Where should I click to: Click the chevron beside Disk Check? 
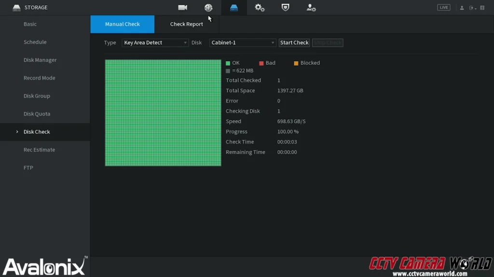point(17,132)
